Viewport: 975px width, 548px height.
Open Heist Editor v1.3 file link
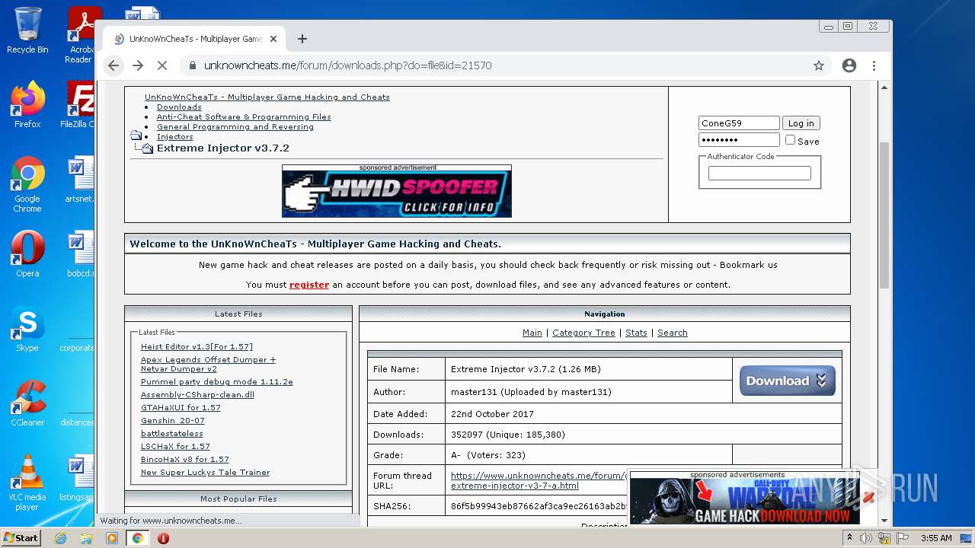pos(197,346)
